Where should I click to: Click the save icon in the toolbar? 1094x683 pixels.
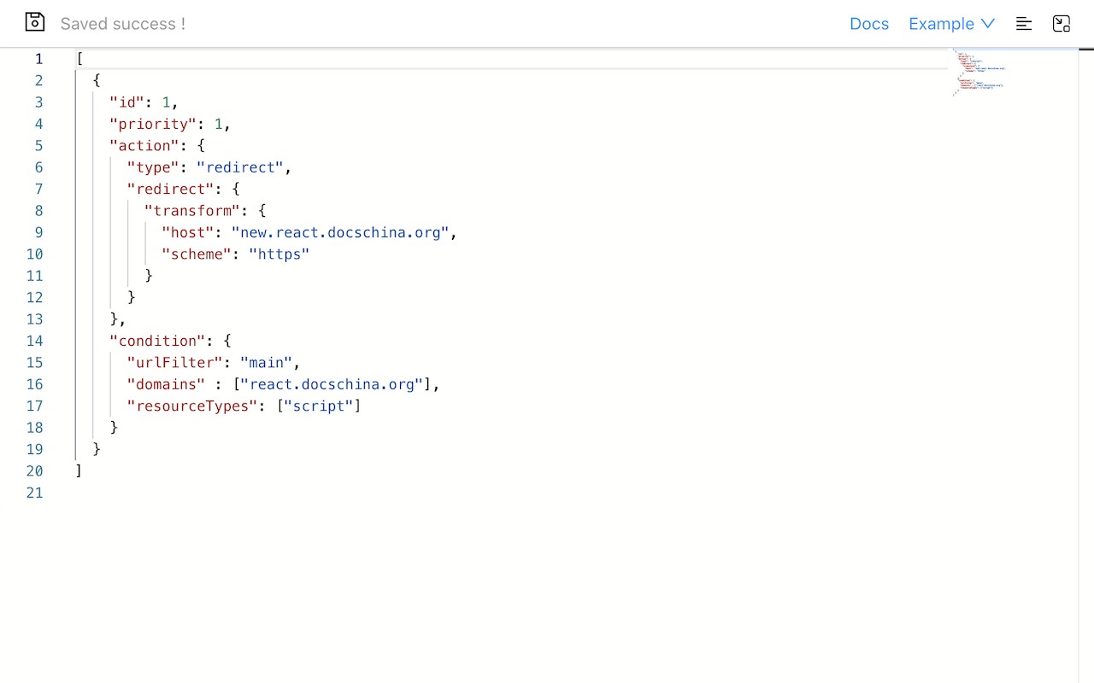coord(34,22)
